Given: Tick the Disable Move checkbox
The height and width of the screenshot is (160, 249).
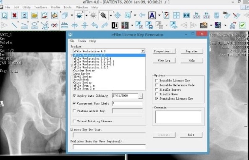Looking at the screenshot, I should [x=157, y=94].
